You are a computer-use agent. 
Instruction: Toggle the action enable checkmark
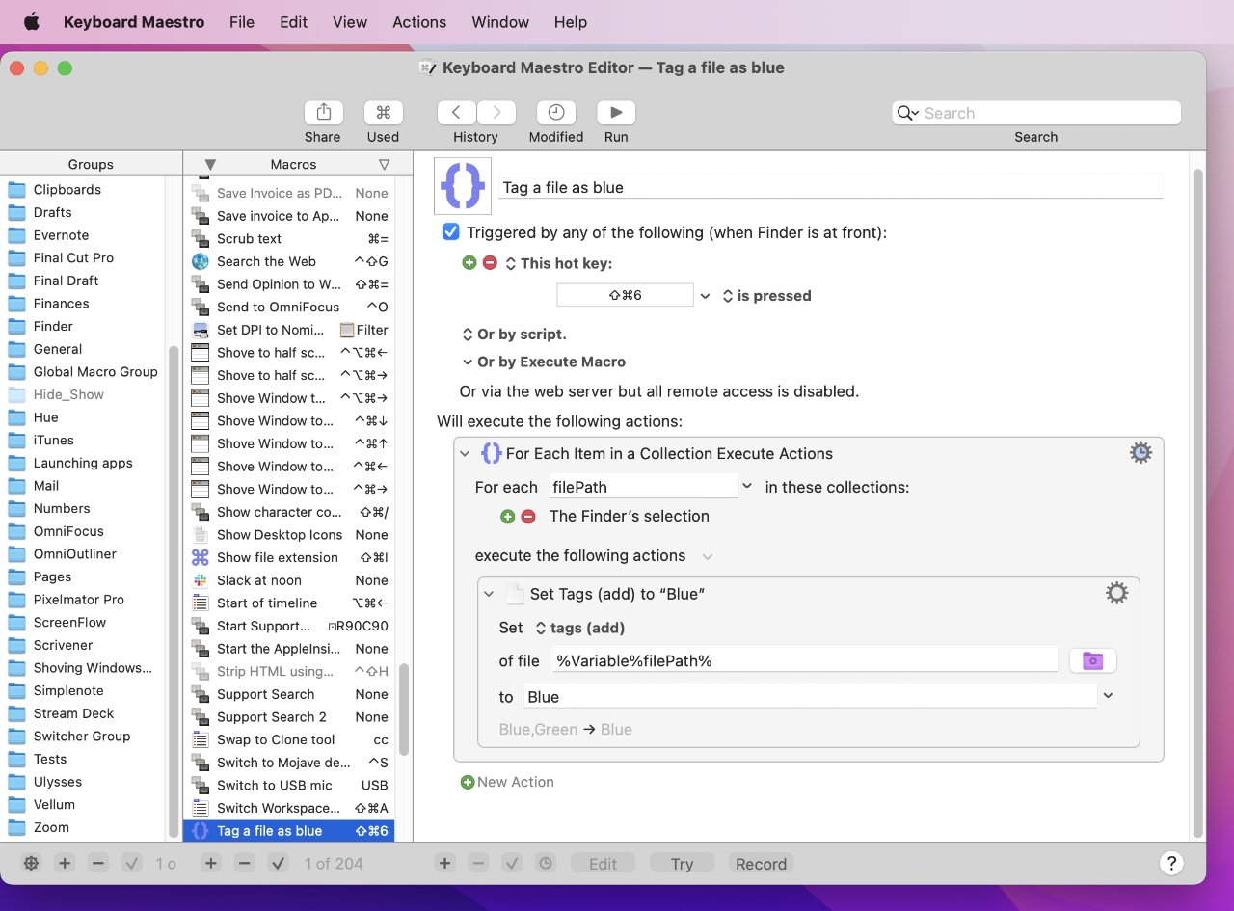click(512, 864)
